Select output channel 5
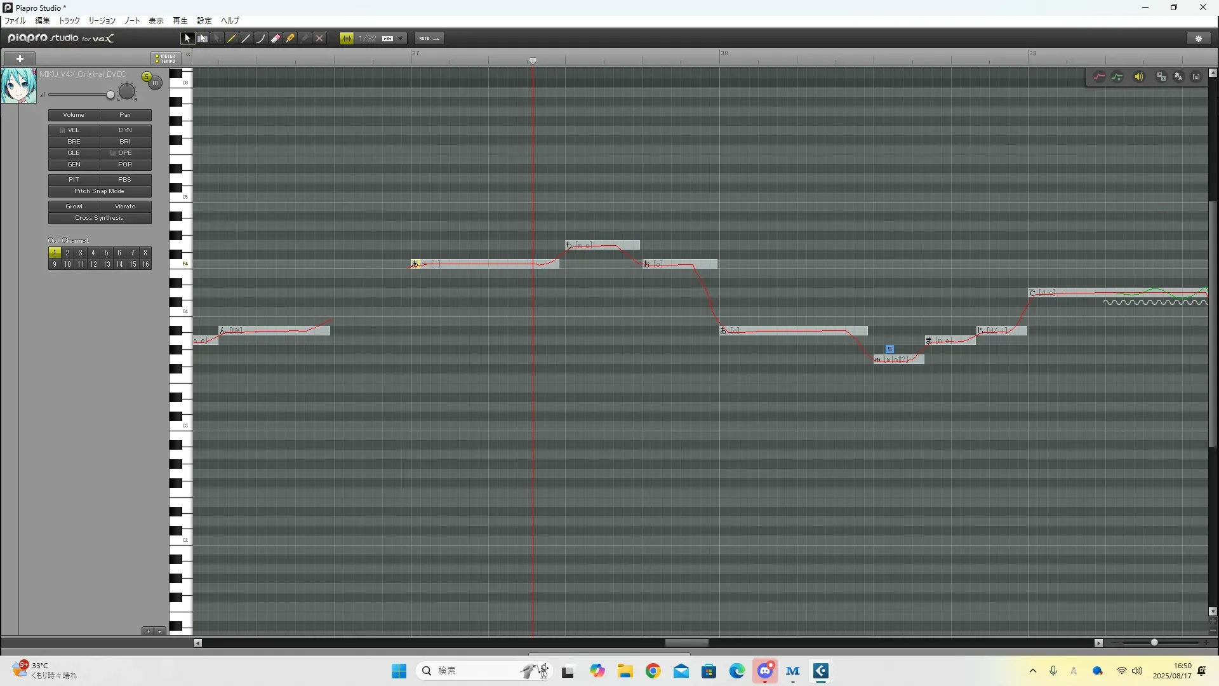The image size is (1219, 686). point(106,253)
